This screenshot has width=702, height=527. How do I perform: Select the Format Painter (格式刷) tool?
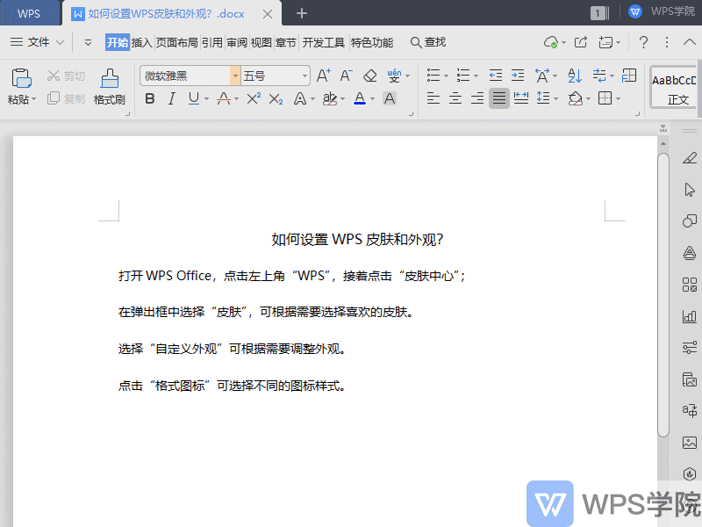pos(110,86)
